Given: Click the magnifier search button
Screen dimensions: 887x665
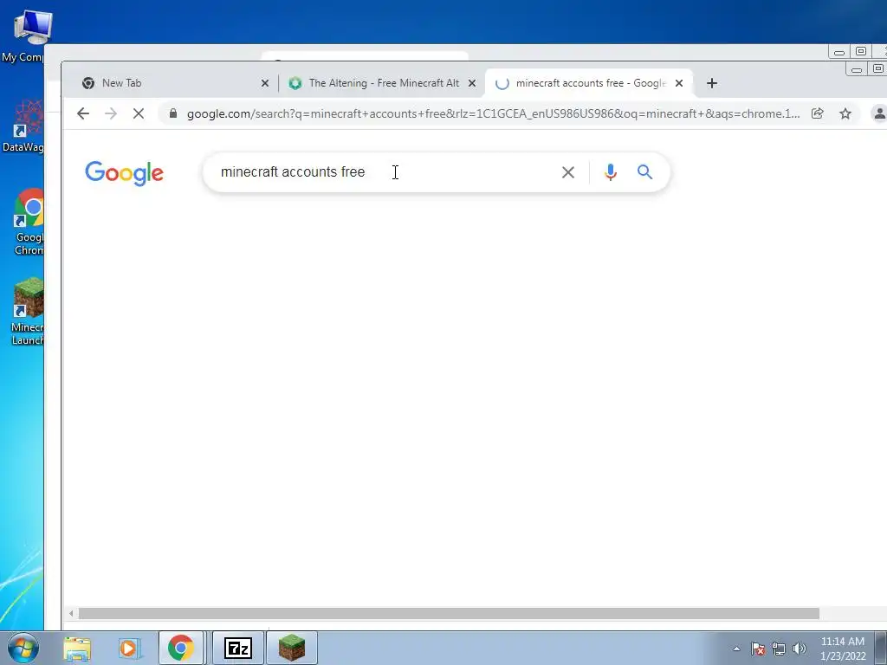Looking at the screenshot, I should [x=644, y=172].
